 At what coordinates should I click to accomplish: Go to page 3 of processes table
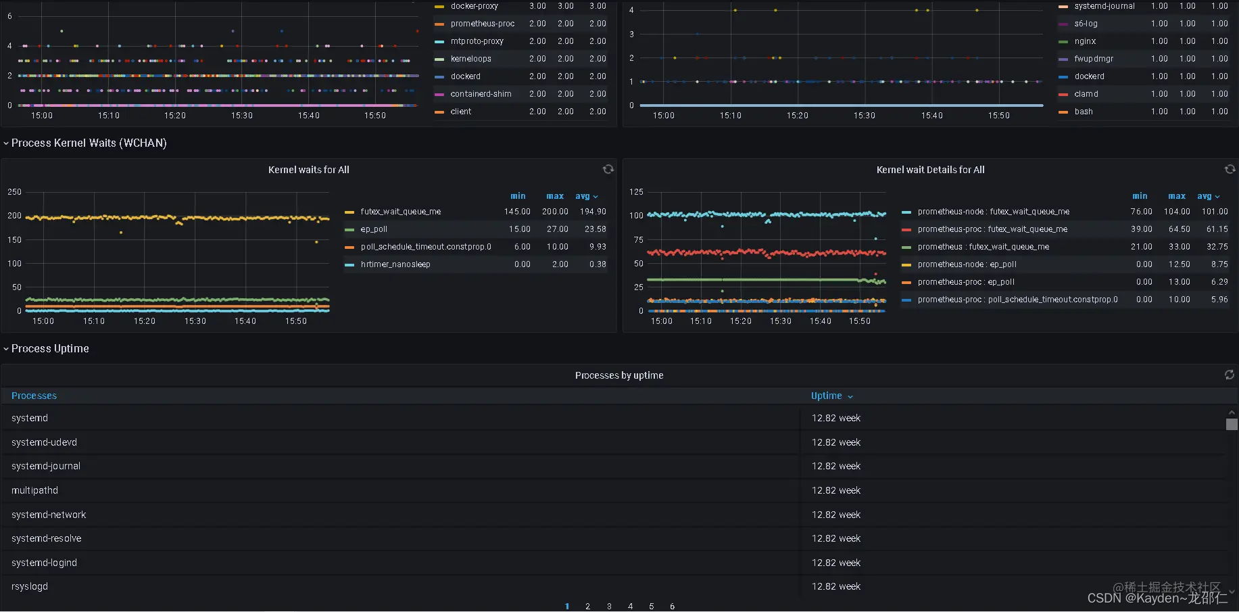(609, 607)
